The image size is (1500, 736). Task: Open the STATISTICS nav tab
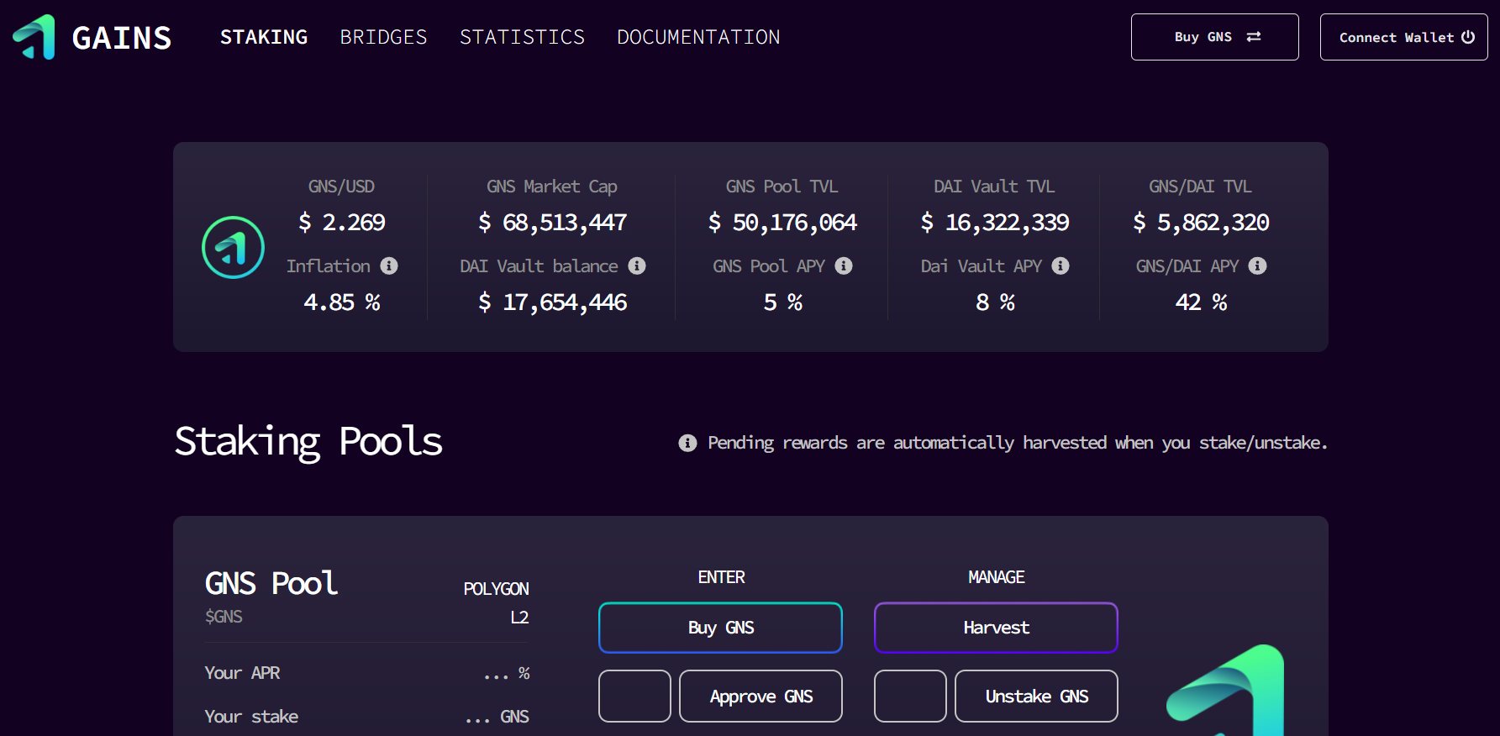tap(522, 37)
